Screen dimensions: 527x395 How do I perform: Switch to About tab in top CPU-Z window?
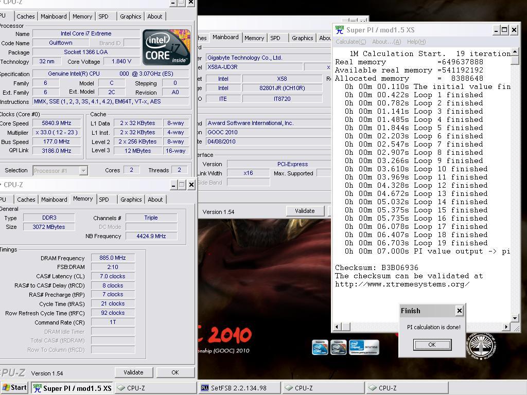(x=154, y=16)
